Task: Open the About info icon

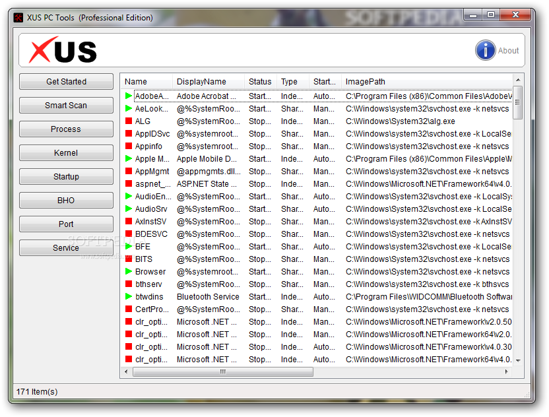Action: [485, 50]
